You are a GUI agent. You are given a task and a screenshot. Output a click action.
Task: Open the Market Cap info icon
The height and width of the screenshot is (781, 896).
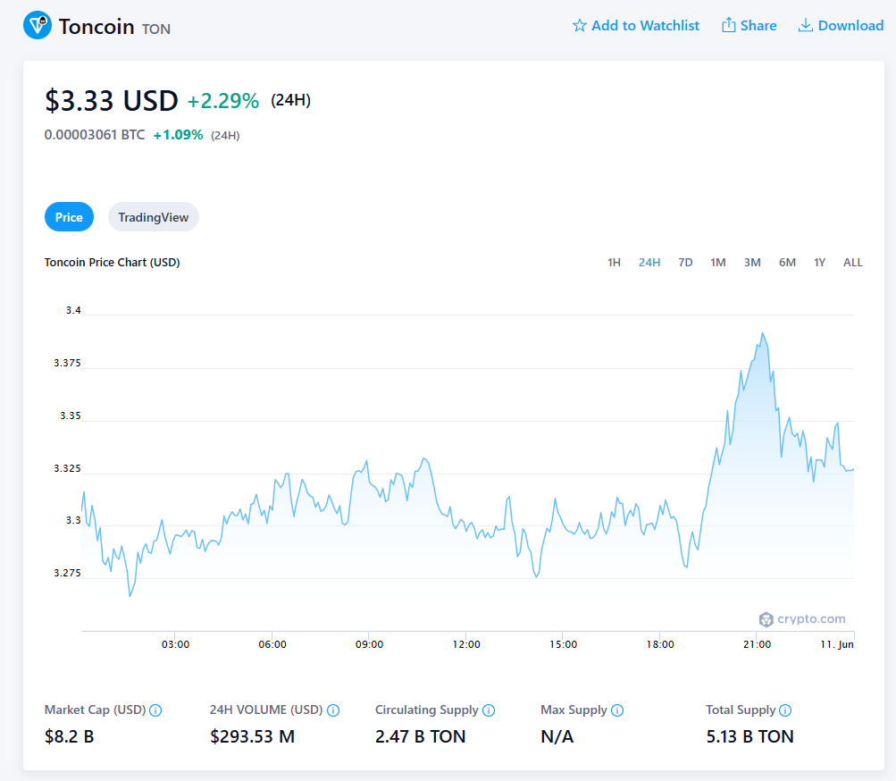pos(155,710)
